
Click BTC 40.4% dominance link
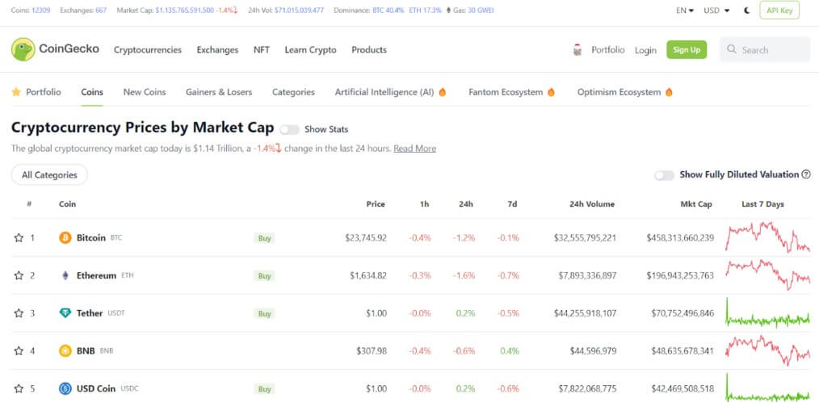(388, 10)
